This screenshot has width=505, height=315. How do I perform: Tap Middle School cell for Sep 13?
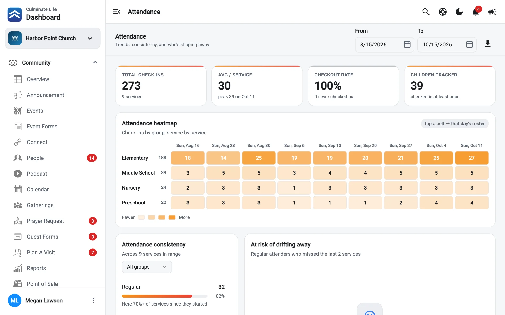(330, 173)
